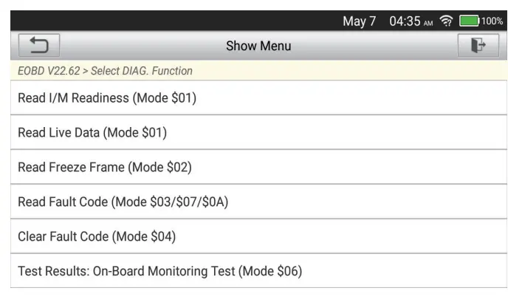508x305 pixels.
Task: Click the 04:35 clock time
Action: pyautogui.click(x=405, y=21)
